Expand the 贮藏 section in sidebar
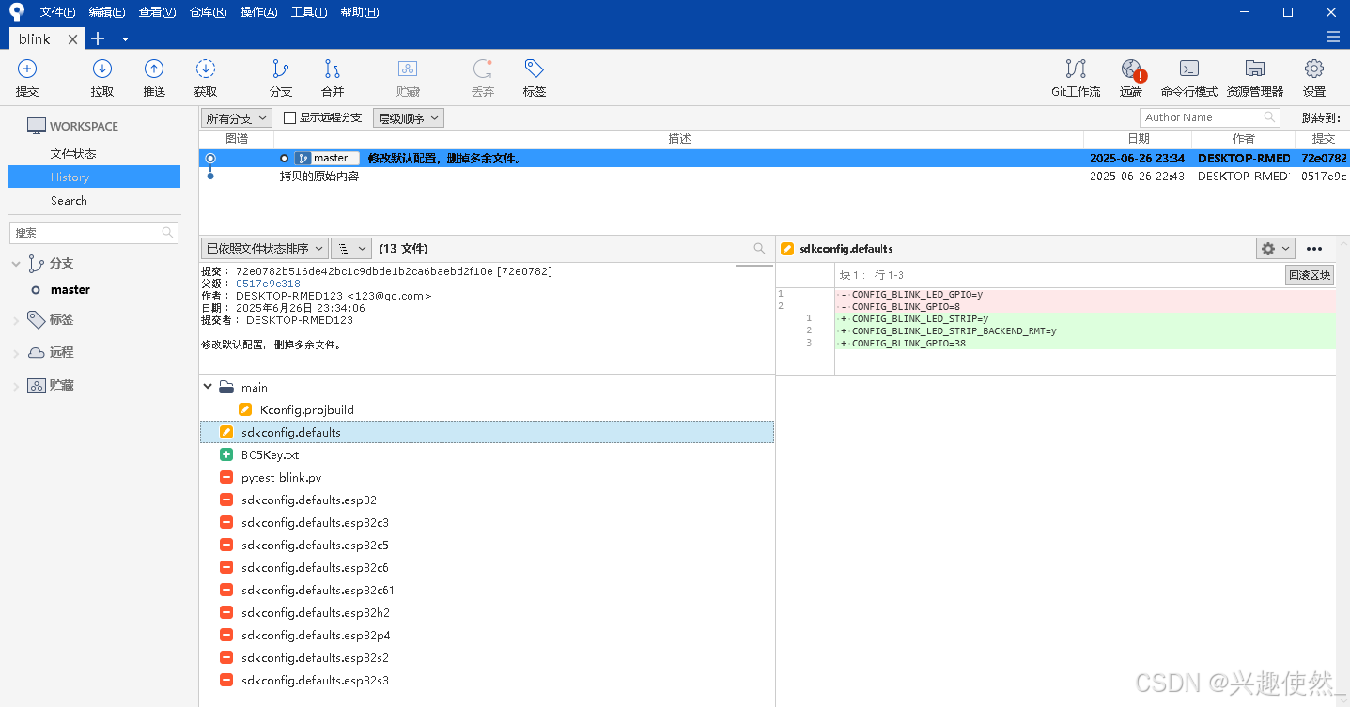 coord(16,386)
